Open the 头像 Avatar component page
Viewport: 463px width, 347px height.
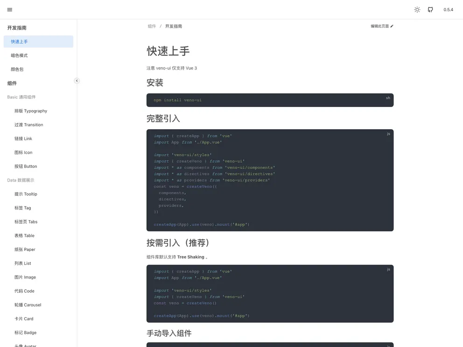click(26, 345)
